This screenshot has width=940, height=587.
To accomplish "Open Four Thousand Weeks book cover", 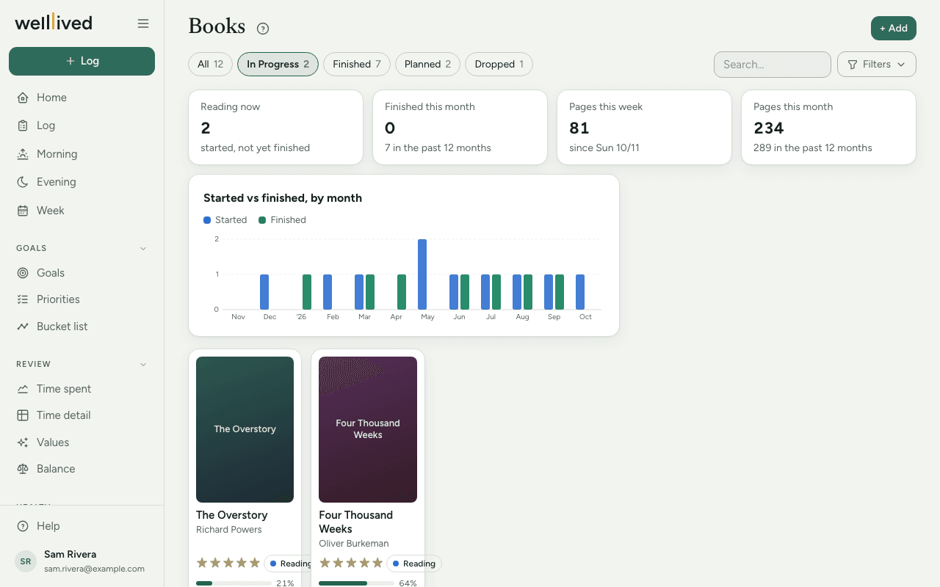I will click(368, 429).
